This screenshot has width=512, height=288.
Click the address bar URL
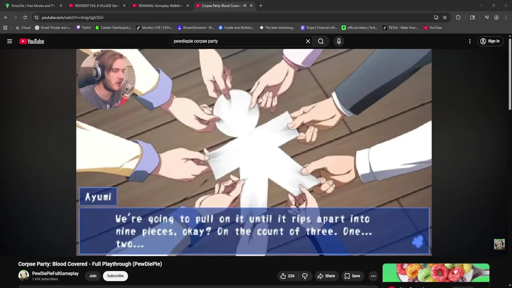pyautogui.click(x=72, y=18)
